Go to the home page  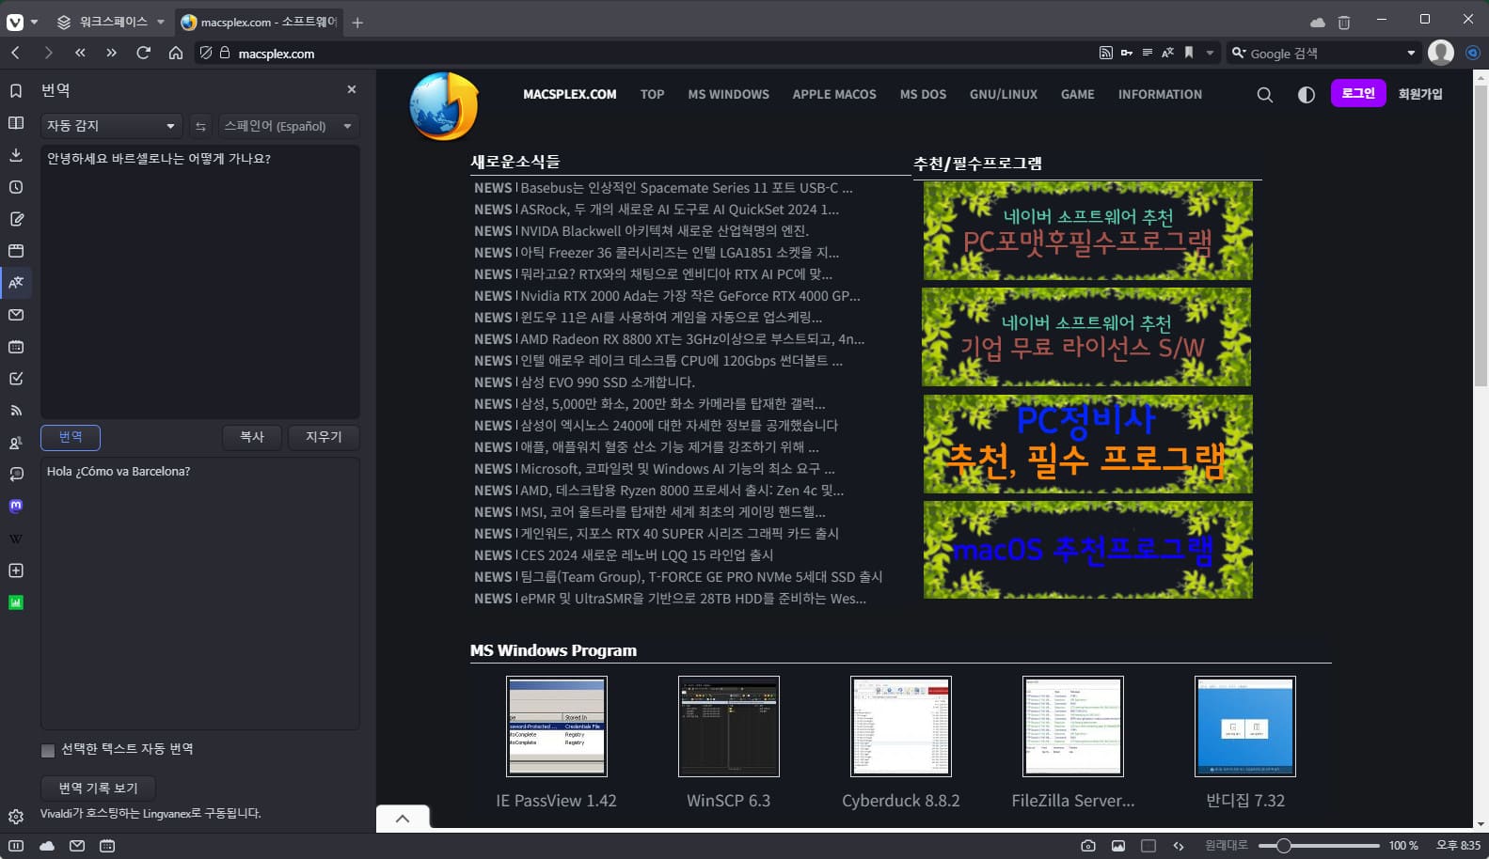175,53
